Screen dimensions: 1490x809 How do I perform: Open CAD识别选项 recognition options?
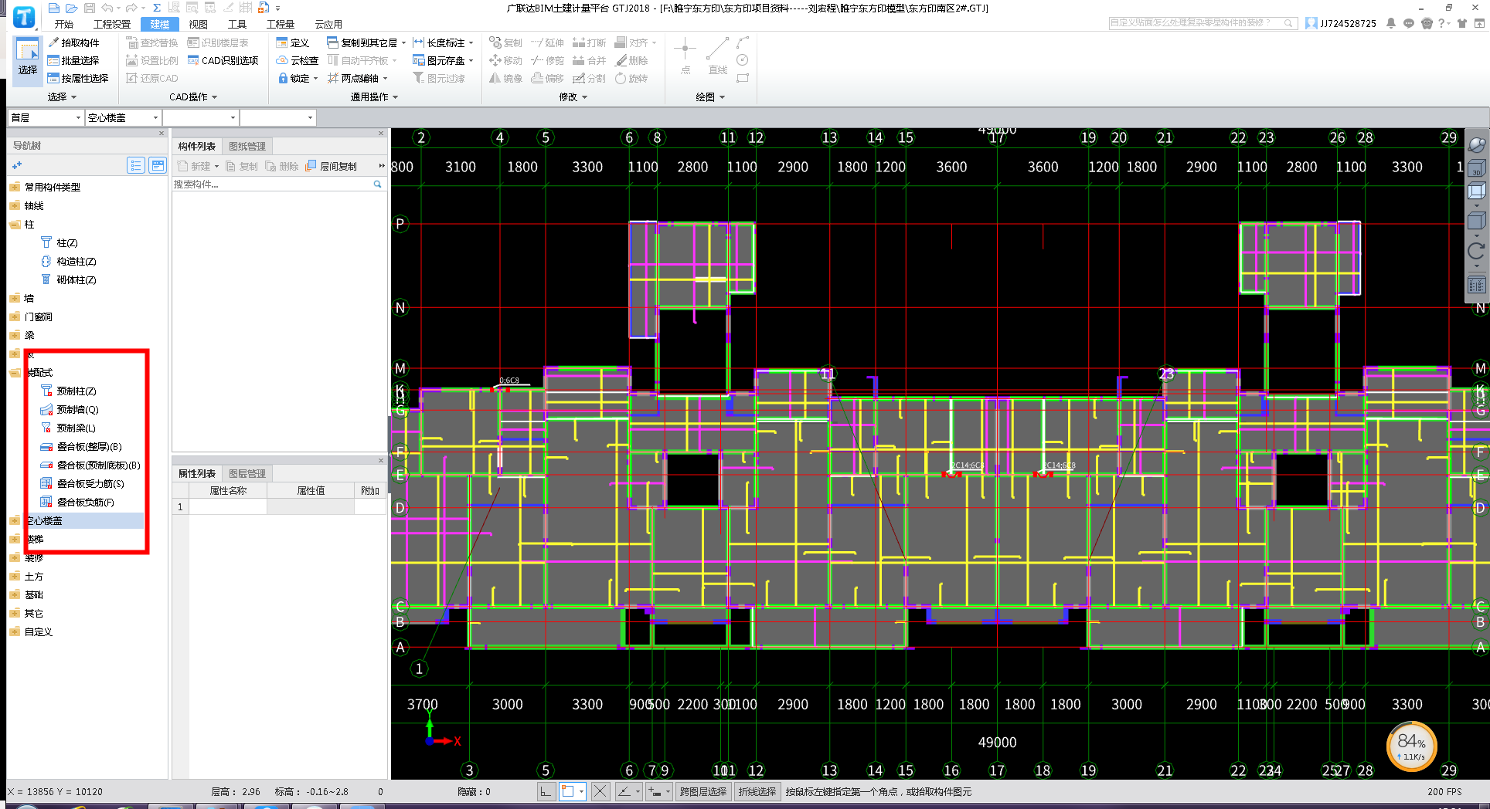223,60
